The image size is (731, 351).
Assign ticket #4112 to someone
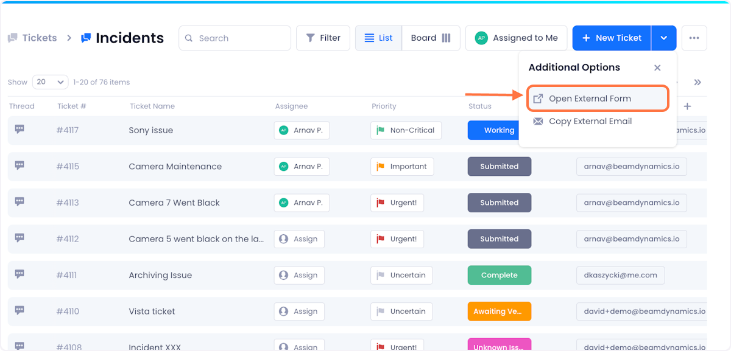point(299,239)
